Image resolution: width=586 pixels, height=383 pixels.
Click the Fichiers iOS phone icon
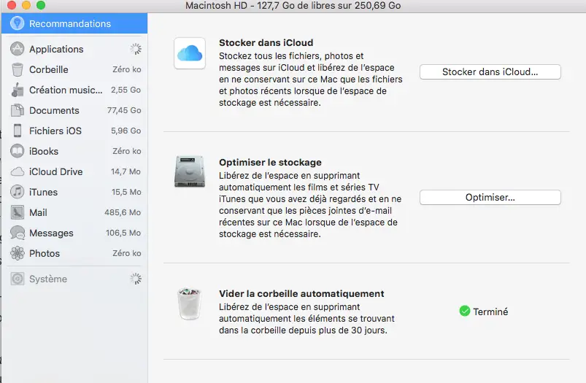[x=18, y=131]
